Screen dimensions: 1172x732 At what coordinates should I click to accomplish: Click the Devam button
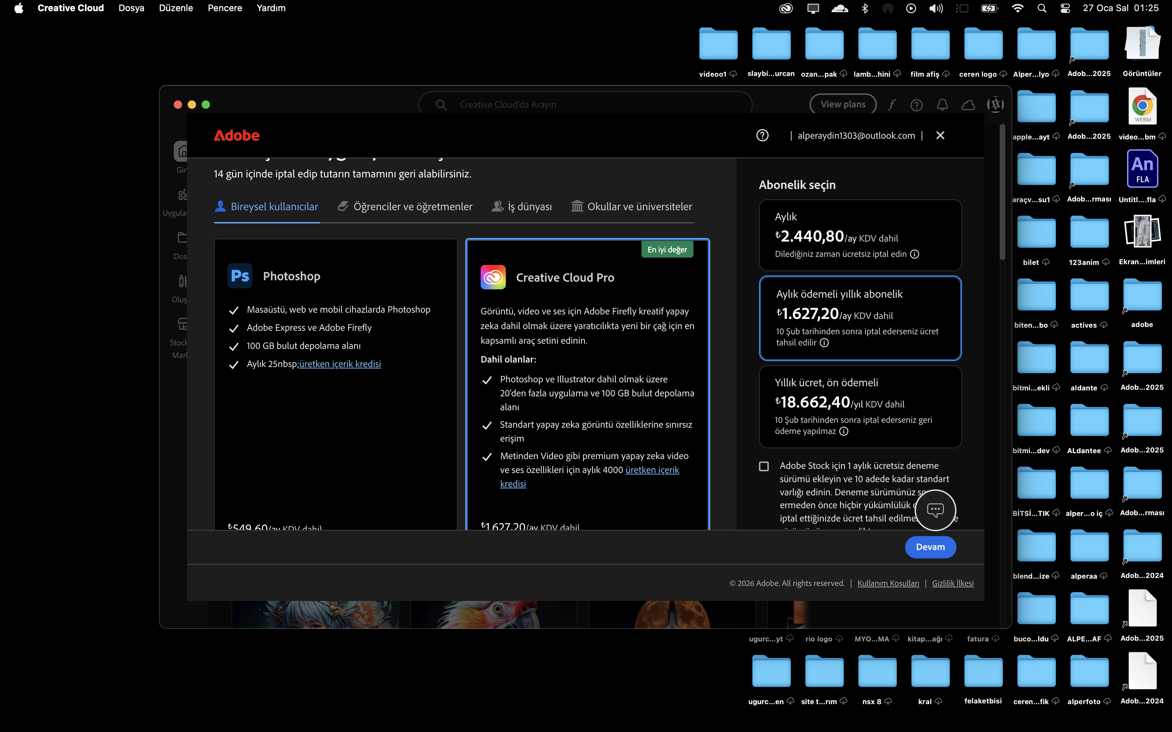[930, 547]
